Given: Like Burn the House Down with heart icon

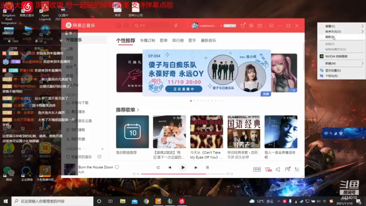Looking at the screenshot, I should pos(117,167).
